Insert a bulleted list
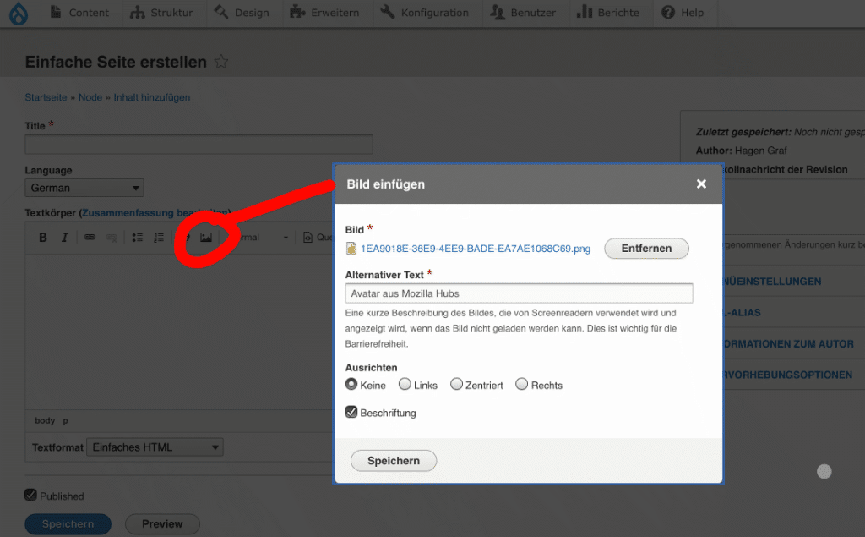The height and width of the screenshot is (537, 865). (x=138, y=238)
